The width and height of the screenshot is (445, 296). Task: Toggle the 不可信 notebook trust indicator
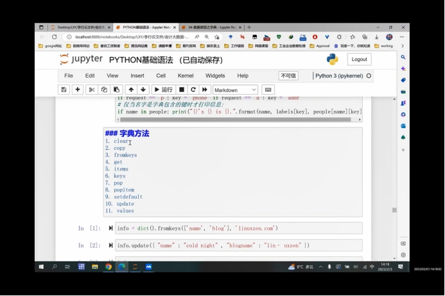pos(288,76)
